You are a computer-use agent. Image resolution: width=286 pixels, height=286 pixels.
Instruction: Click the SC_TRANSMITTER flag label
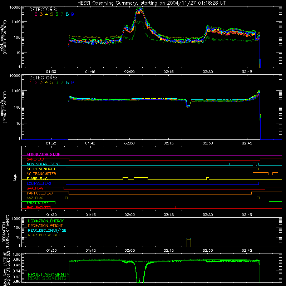(x=41, y=174)
